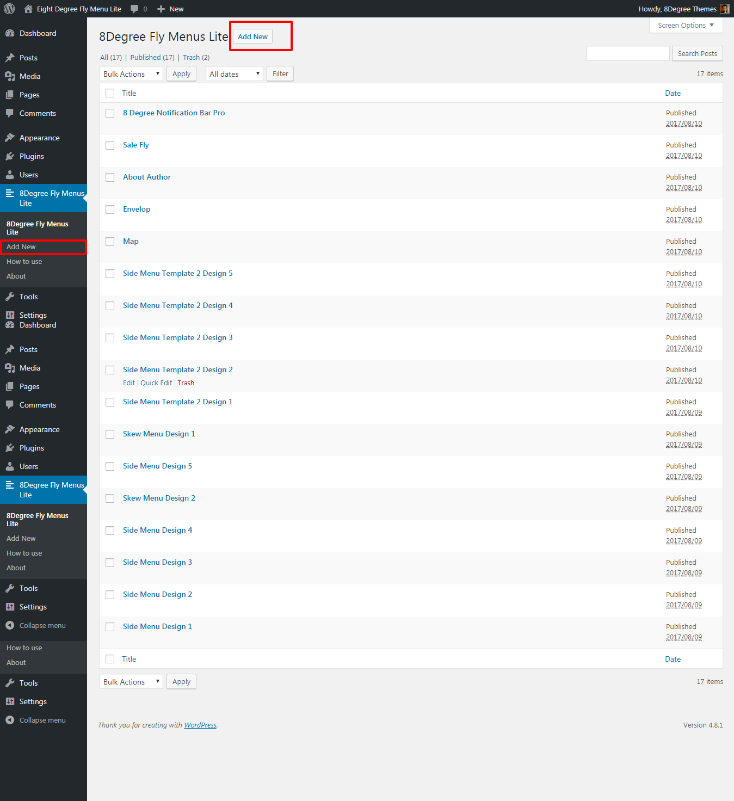Open the Map entry

[x=131, y=241]
